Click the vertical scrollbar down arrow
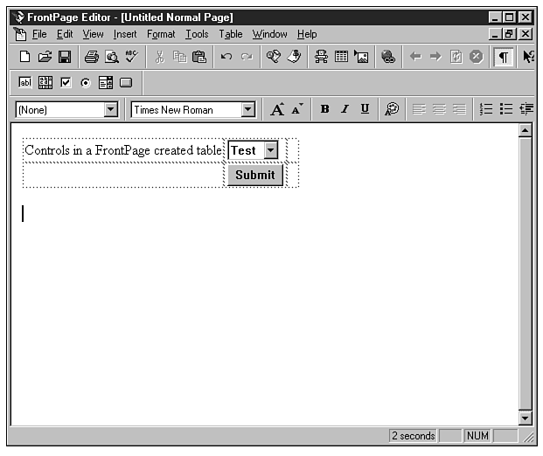The width and height of the screenshot is (543, 456). click(x=525, y=418)
